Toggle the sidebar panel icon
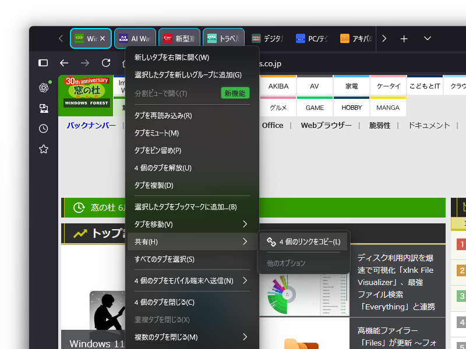The height and width of the screenshot is (349, 466). coord(43,63)
